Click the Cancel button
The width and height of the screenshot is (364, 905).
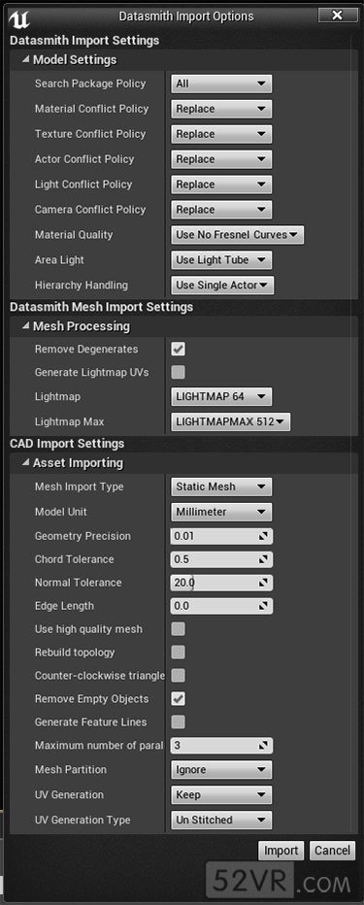click(x=332, y=851)
